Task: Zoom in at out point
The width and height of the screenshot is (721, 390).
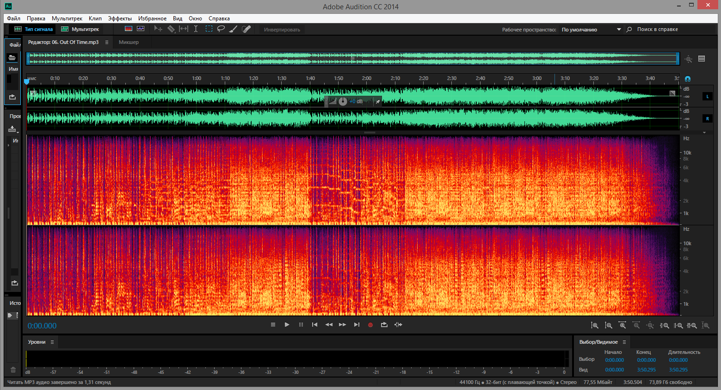Action: [678, 326]
